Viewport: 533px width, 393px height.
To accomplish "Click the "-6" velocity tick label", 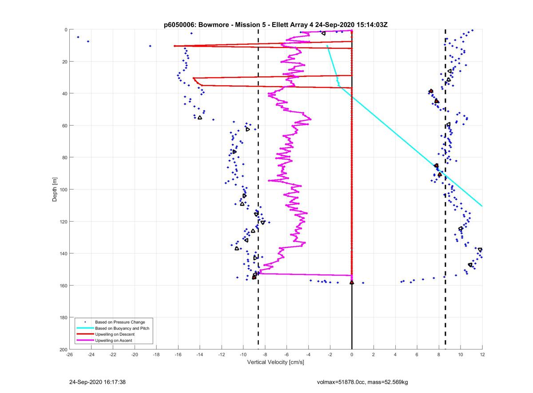I will coord(286,355).
